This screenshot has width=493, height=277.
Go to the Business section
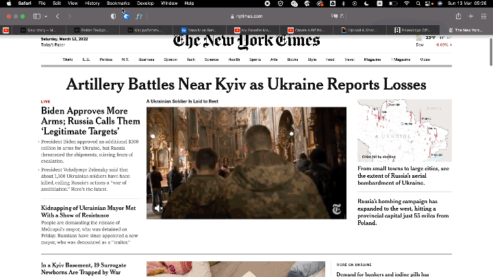[x=147, y=60]
